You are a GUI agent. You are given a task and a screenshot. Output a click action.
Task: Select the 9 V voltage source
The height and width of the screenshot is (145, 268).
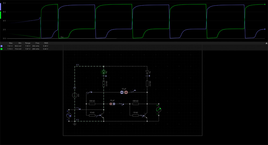[x=75, y=95]
